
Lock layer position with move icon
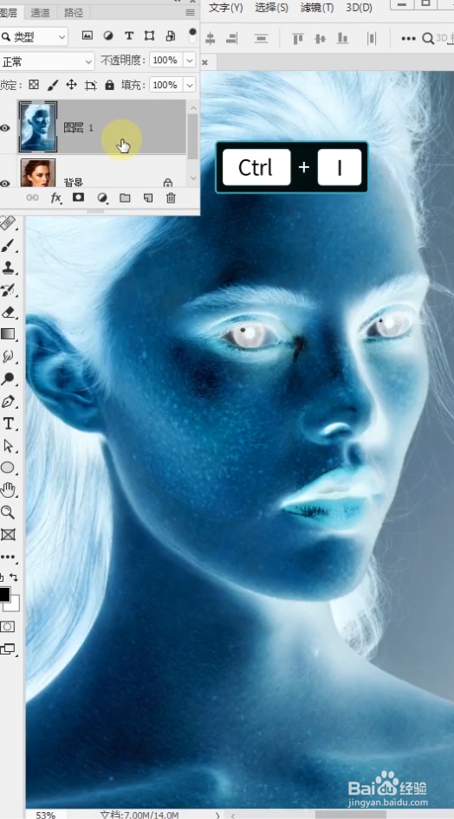click(71, 85)
